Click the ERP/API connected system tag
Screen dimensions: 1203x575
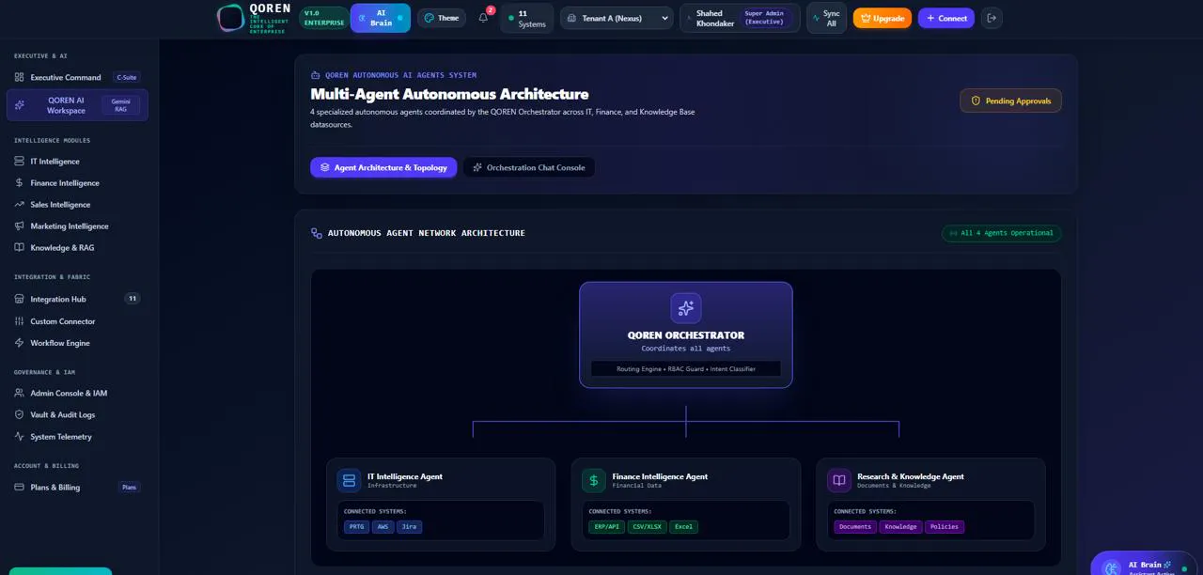[x=607, y=527]
